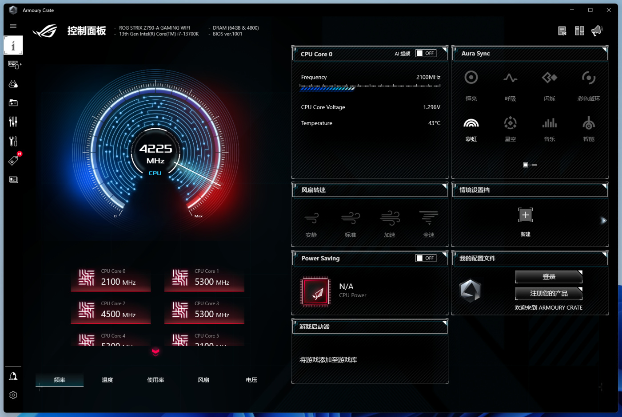This screenshot has height=417, width=622.
Task: Select the 智能 smart lighting effect
Action: (x=589, y=129)
